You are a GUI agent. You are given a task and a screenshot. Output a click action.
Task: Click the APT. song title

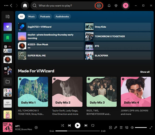(x=17, y=126)
